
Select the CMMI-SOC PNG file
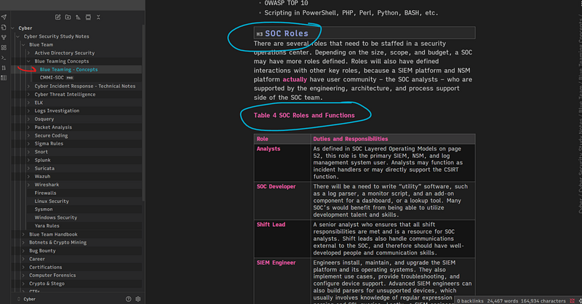[57, 78]
